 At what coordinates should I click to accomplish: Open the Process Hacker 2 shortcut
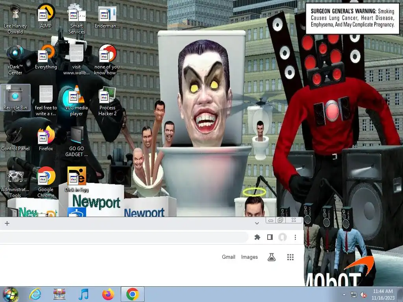coord(107,101)
